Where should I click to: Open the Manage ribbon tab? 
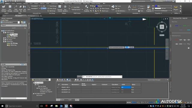click(25, 4)
